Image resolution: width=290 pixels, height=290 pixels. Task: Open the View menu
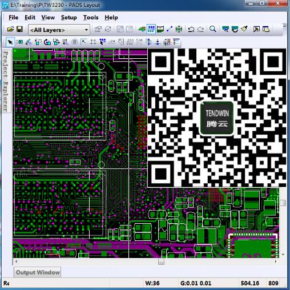click(x=48, y=18)
